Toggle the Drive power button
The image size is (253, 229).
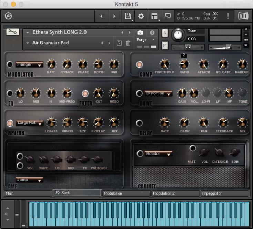click(x=139, y=93)
